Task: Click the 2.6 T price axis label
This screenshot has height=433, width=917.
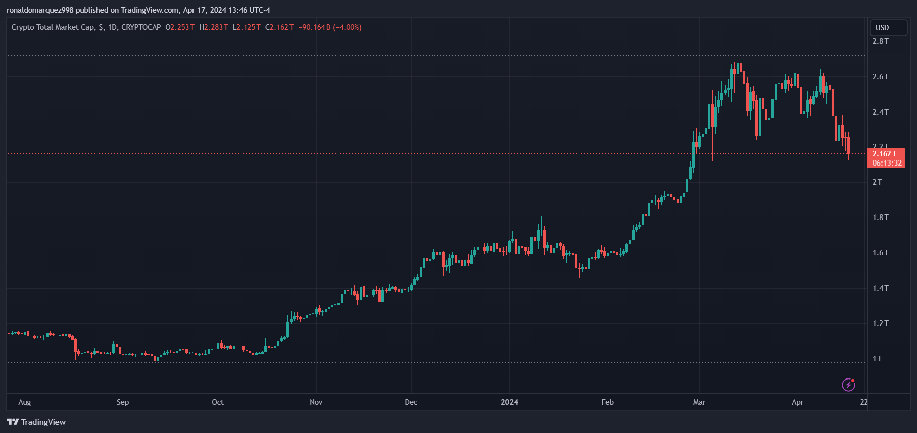Action: tap(880, 77)
